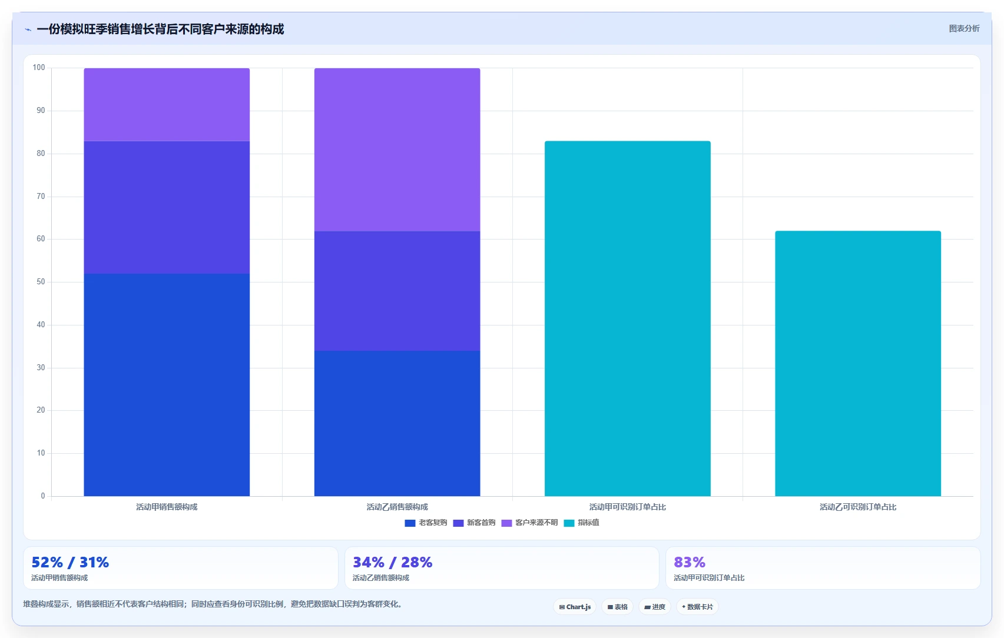Select the 表格 chip

[x=617, y=607]
